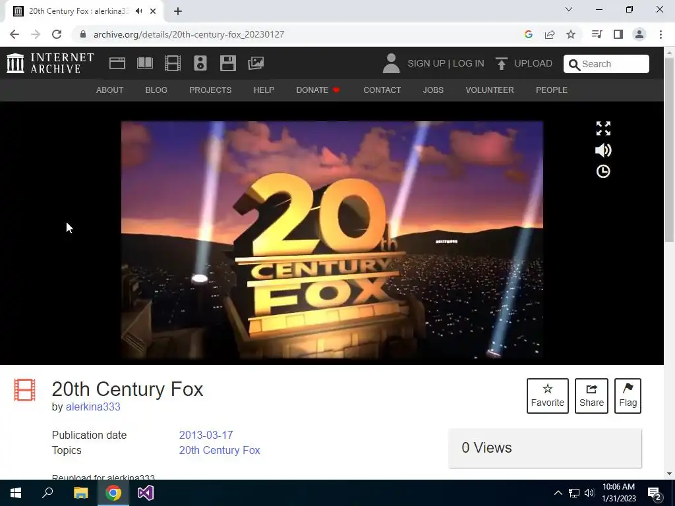Click the LOG IN link
675x506 pixels.
pos(469,64)
